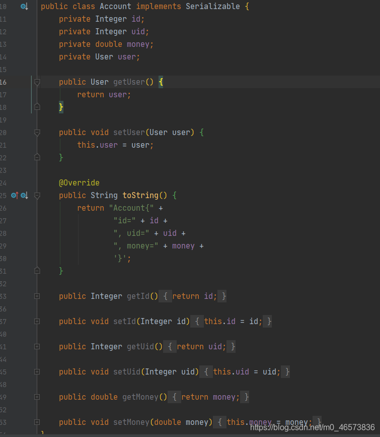Click the 'getMoney' method name
This screenshot has width=380, height=437.
pos(140,397)
